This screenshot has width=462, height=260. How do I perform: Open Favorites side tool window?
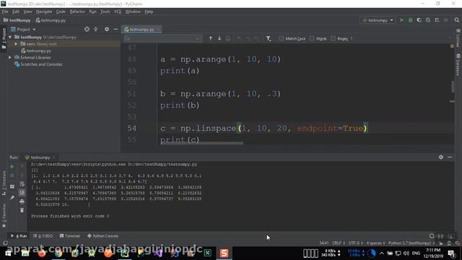click(4, 215)
